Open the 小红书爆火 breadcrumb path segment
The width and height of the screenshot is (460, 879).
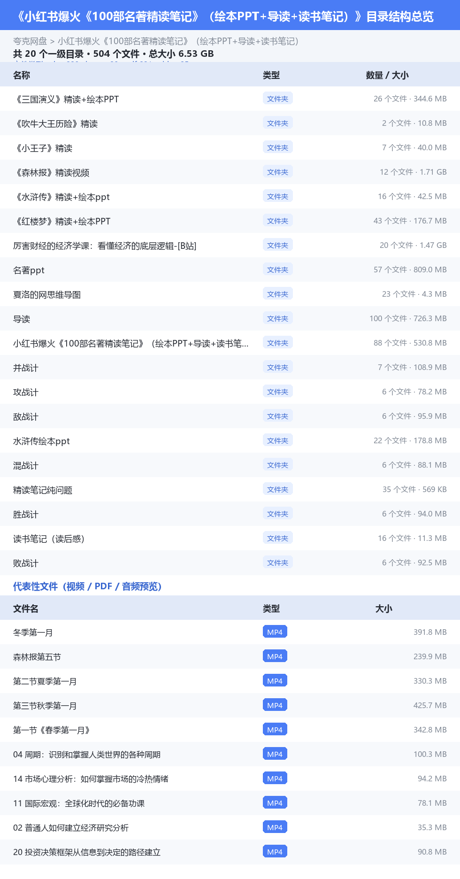[178, 41]
